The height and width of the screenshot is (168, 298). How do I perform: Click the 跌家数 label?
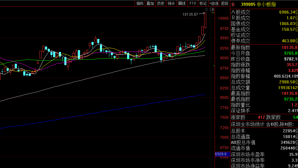point(274,118)
